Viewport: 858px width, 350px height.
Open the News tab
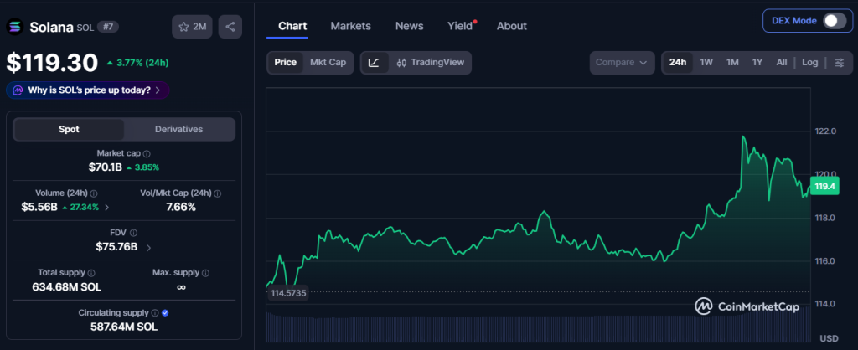pyautogui.click(x=409, y=26)
